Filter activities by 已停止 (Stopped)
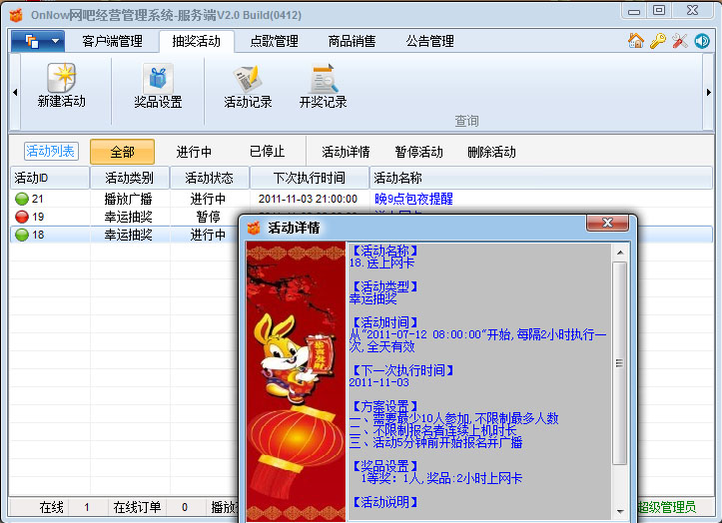The width and height of the screenshot is (722, 523). click(267, 152)
